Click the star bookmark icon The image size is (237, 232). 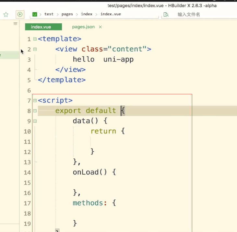tap(6, 15)
